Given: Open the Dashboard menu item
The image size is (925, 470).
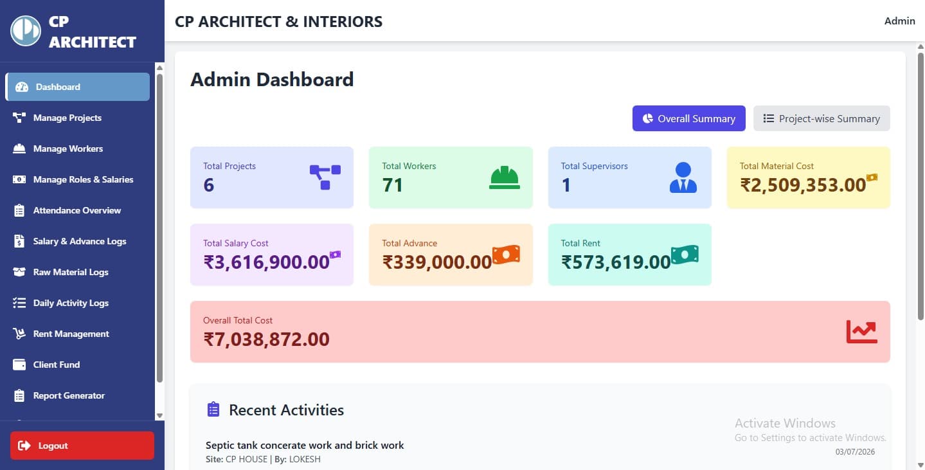Looking at the screenshot, I should click(x=78, y=87).
